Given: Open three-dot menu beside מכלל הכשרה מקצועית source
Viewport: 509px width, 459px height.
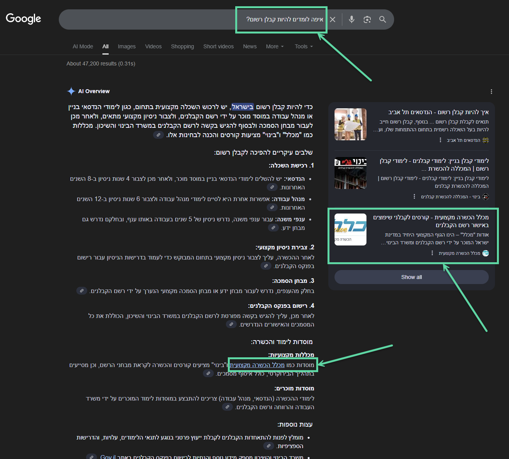Looking at the screenshot, I should click(432, 253).
